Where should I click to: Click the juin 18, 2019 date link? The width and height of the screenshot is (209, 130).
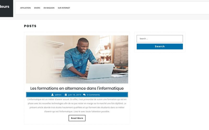click(74, 95)
